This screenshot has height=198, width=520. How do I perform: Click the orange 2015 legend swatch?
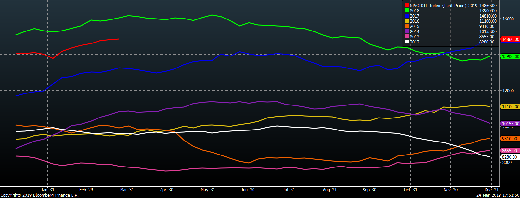pos(407,26)
